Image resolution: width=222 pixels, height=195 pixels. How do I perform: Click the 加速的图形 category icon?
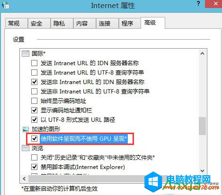26,129
